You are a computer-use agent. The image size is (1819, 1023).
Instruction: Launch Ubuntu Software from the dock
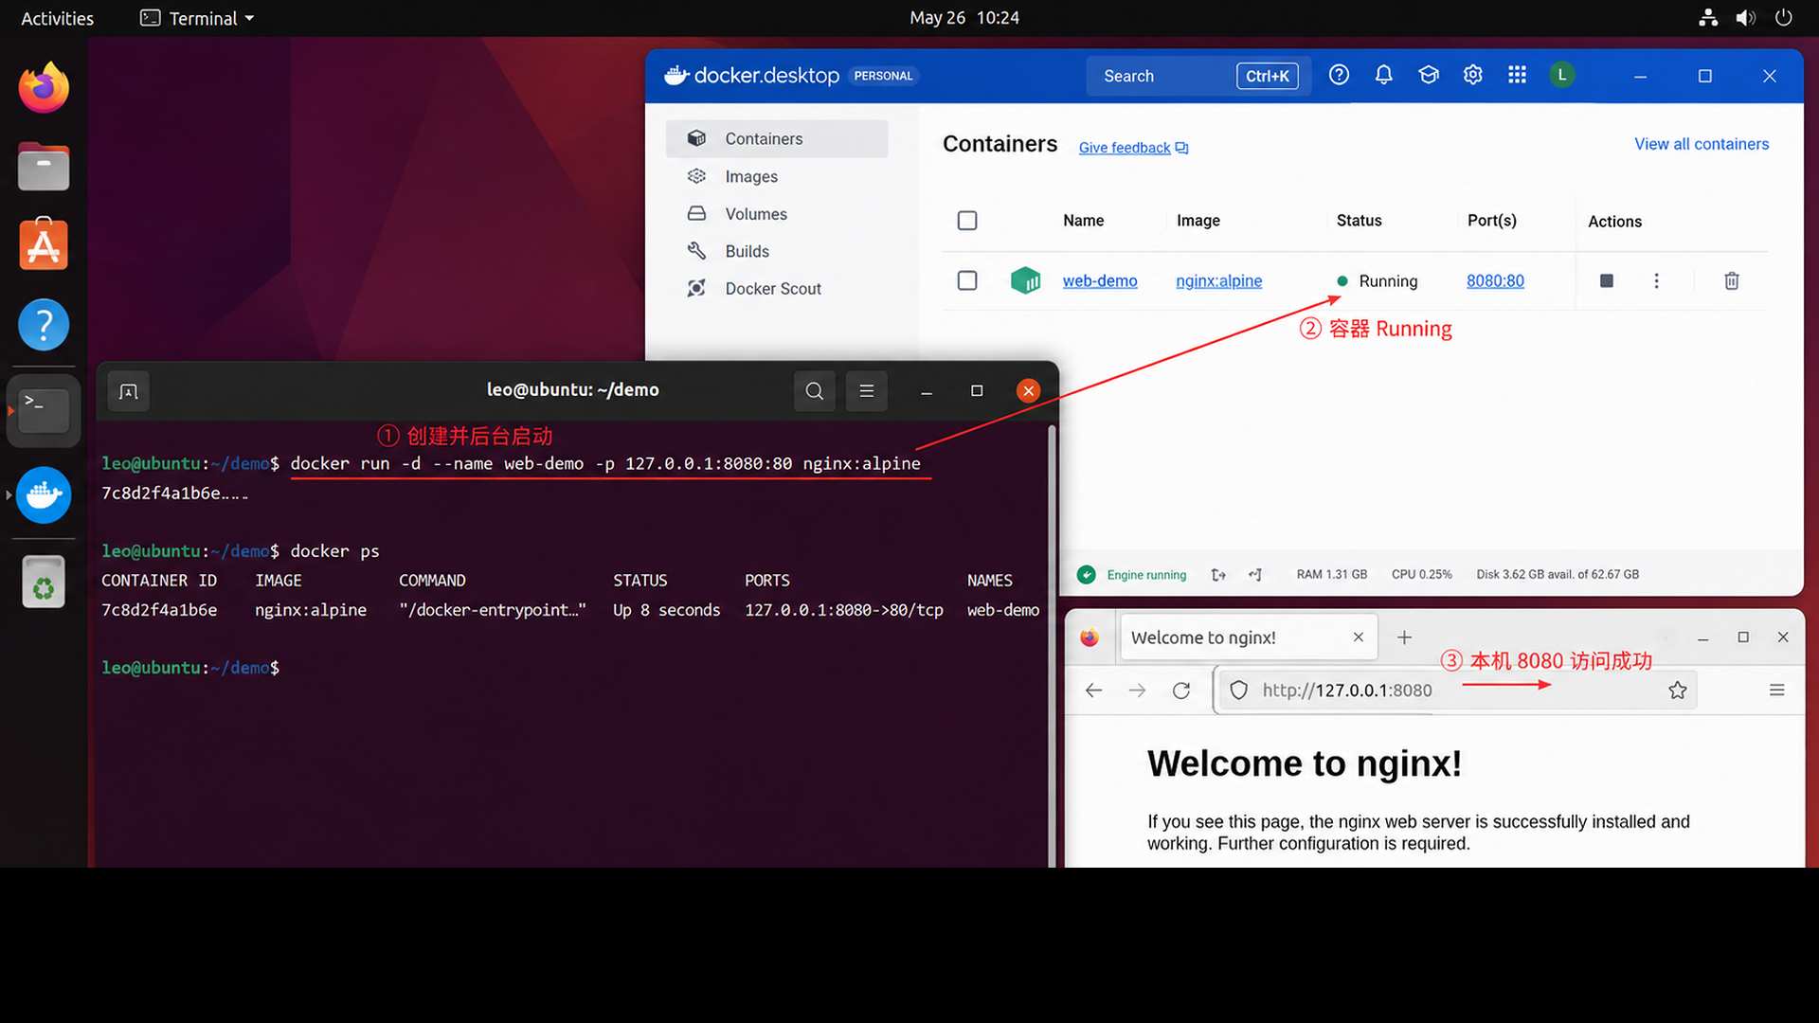click(x=44, y=244)
